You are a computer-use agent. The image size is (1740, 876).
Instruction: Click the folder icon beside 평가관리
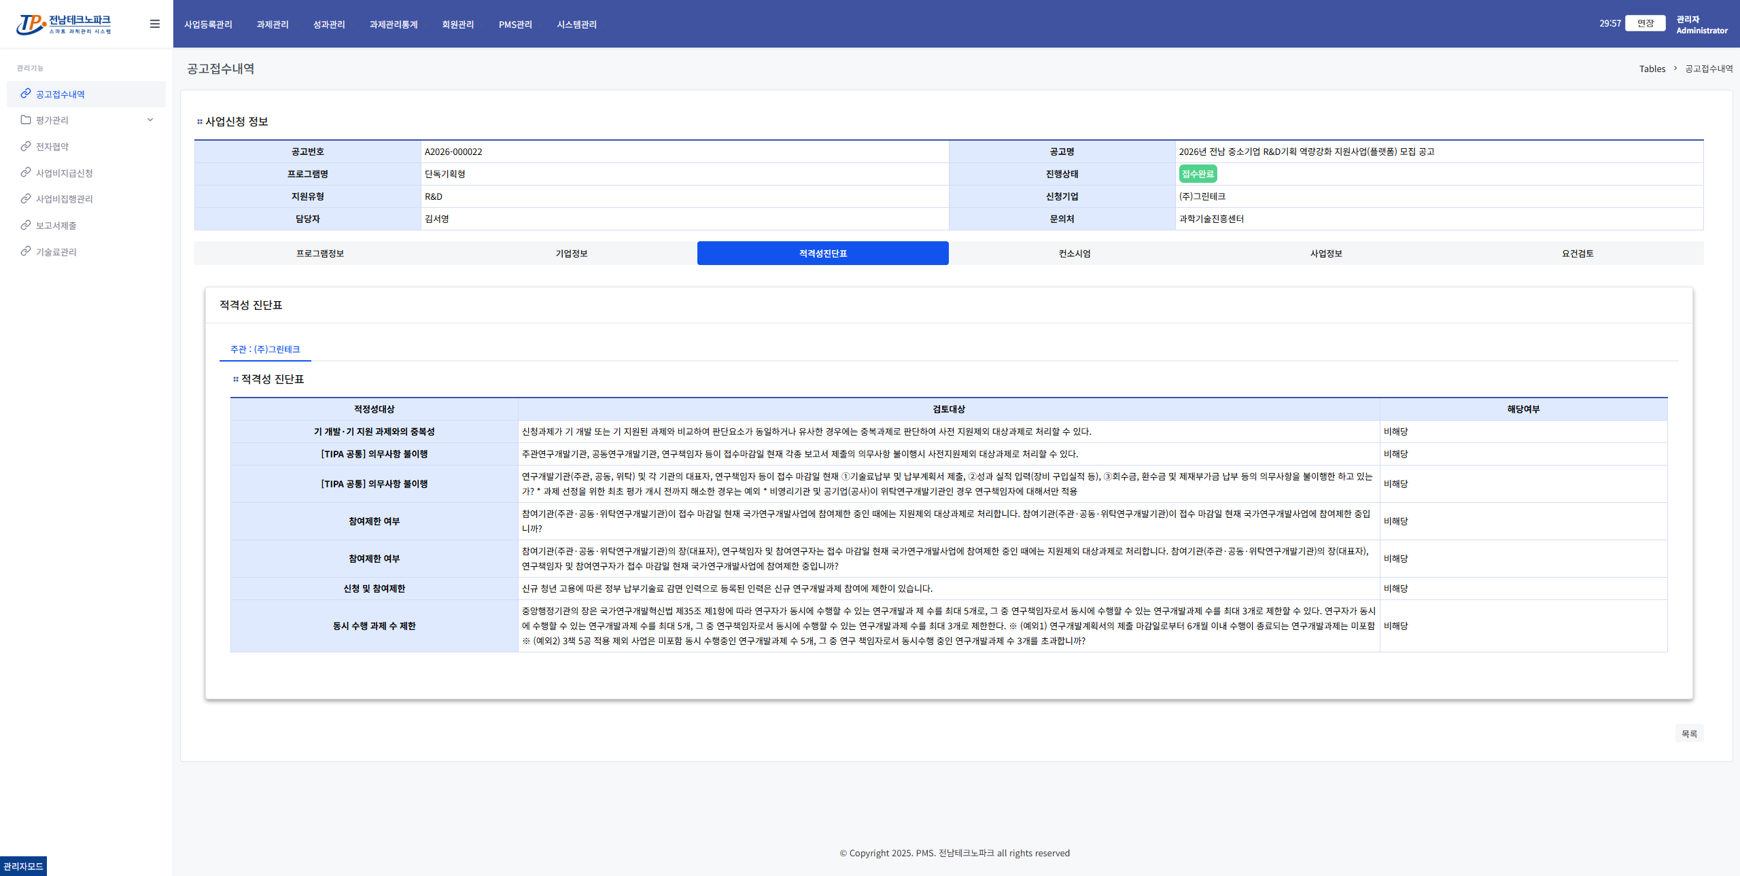coord(26,120)
